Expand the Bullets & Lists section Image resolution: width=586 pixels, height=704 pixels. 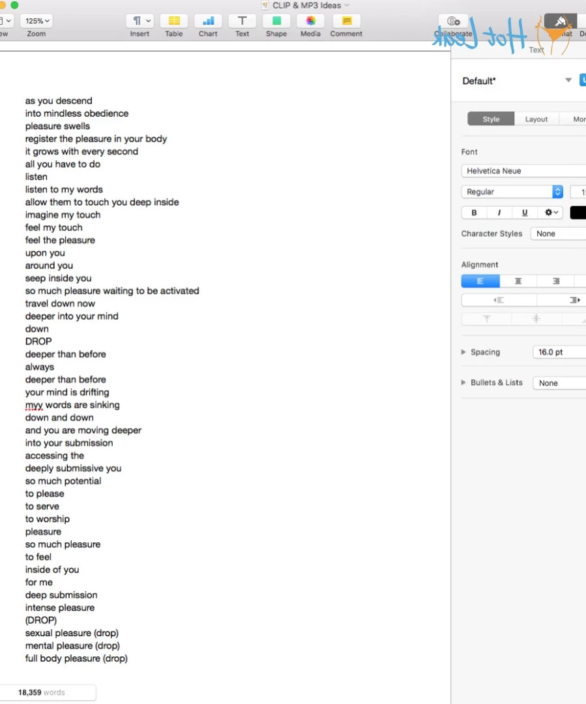[463, 382]
